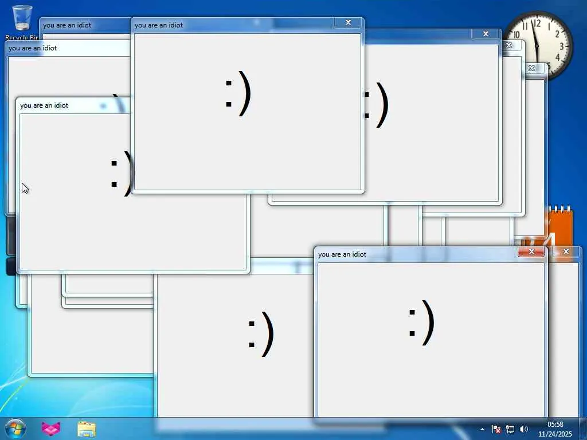Click the smiley face in the bottom-center window
This screenshot has width=587, height=440.
coord(261,334)
